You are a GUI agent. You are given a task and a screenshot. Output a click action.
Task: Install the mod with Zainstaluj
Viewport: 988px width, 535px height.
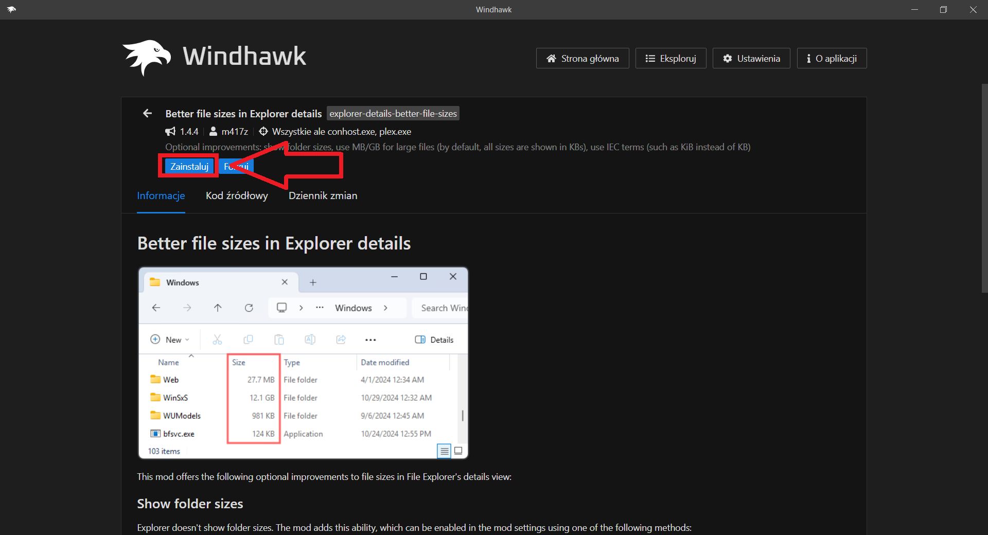pos(189,166)
